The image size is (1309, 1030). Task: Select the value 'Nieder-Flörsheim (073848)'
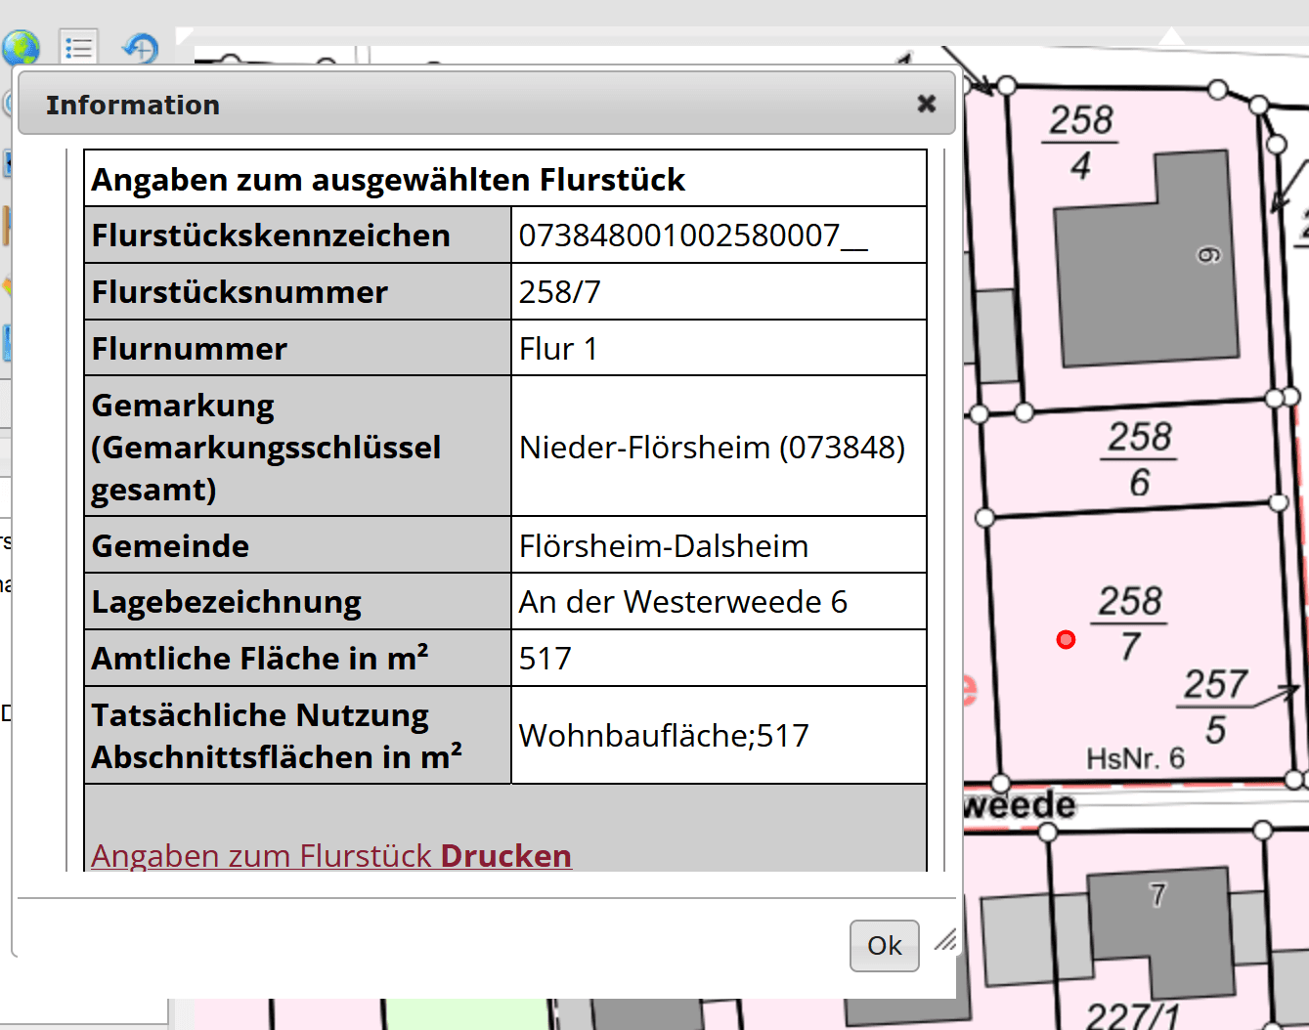tap(713, 448)
